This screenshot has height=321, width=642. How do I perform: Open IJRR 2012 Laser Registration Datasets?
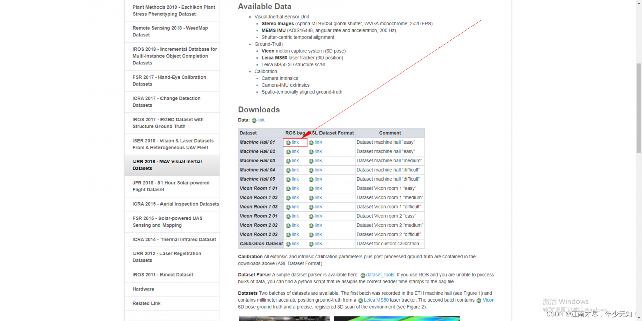172,257
